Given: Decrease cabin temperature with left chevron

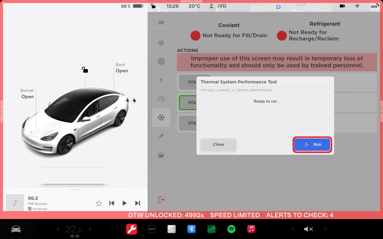Looking at the screenshot, I should [x=58, y=229].
